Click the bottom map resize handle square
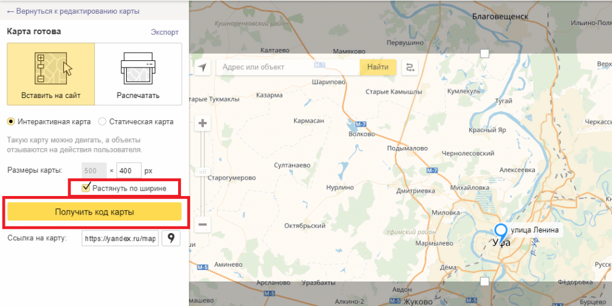 click(484, 281)
